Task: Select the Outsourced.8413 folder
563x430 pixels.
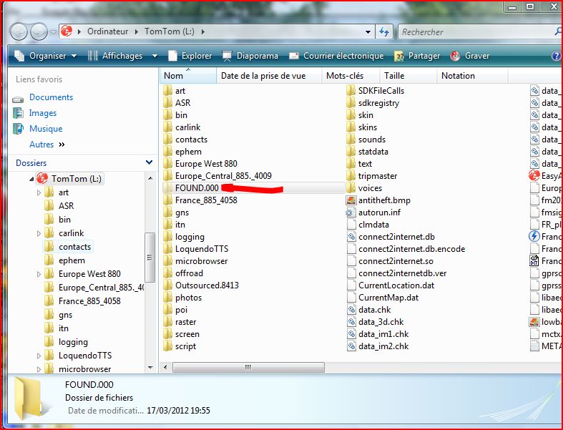Action: tap(207, 285)
